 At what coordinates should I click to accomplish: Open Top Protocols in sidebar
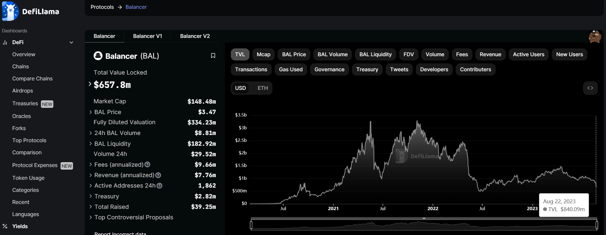pyautogui.click(x=29, y=140)
